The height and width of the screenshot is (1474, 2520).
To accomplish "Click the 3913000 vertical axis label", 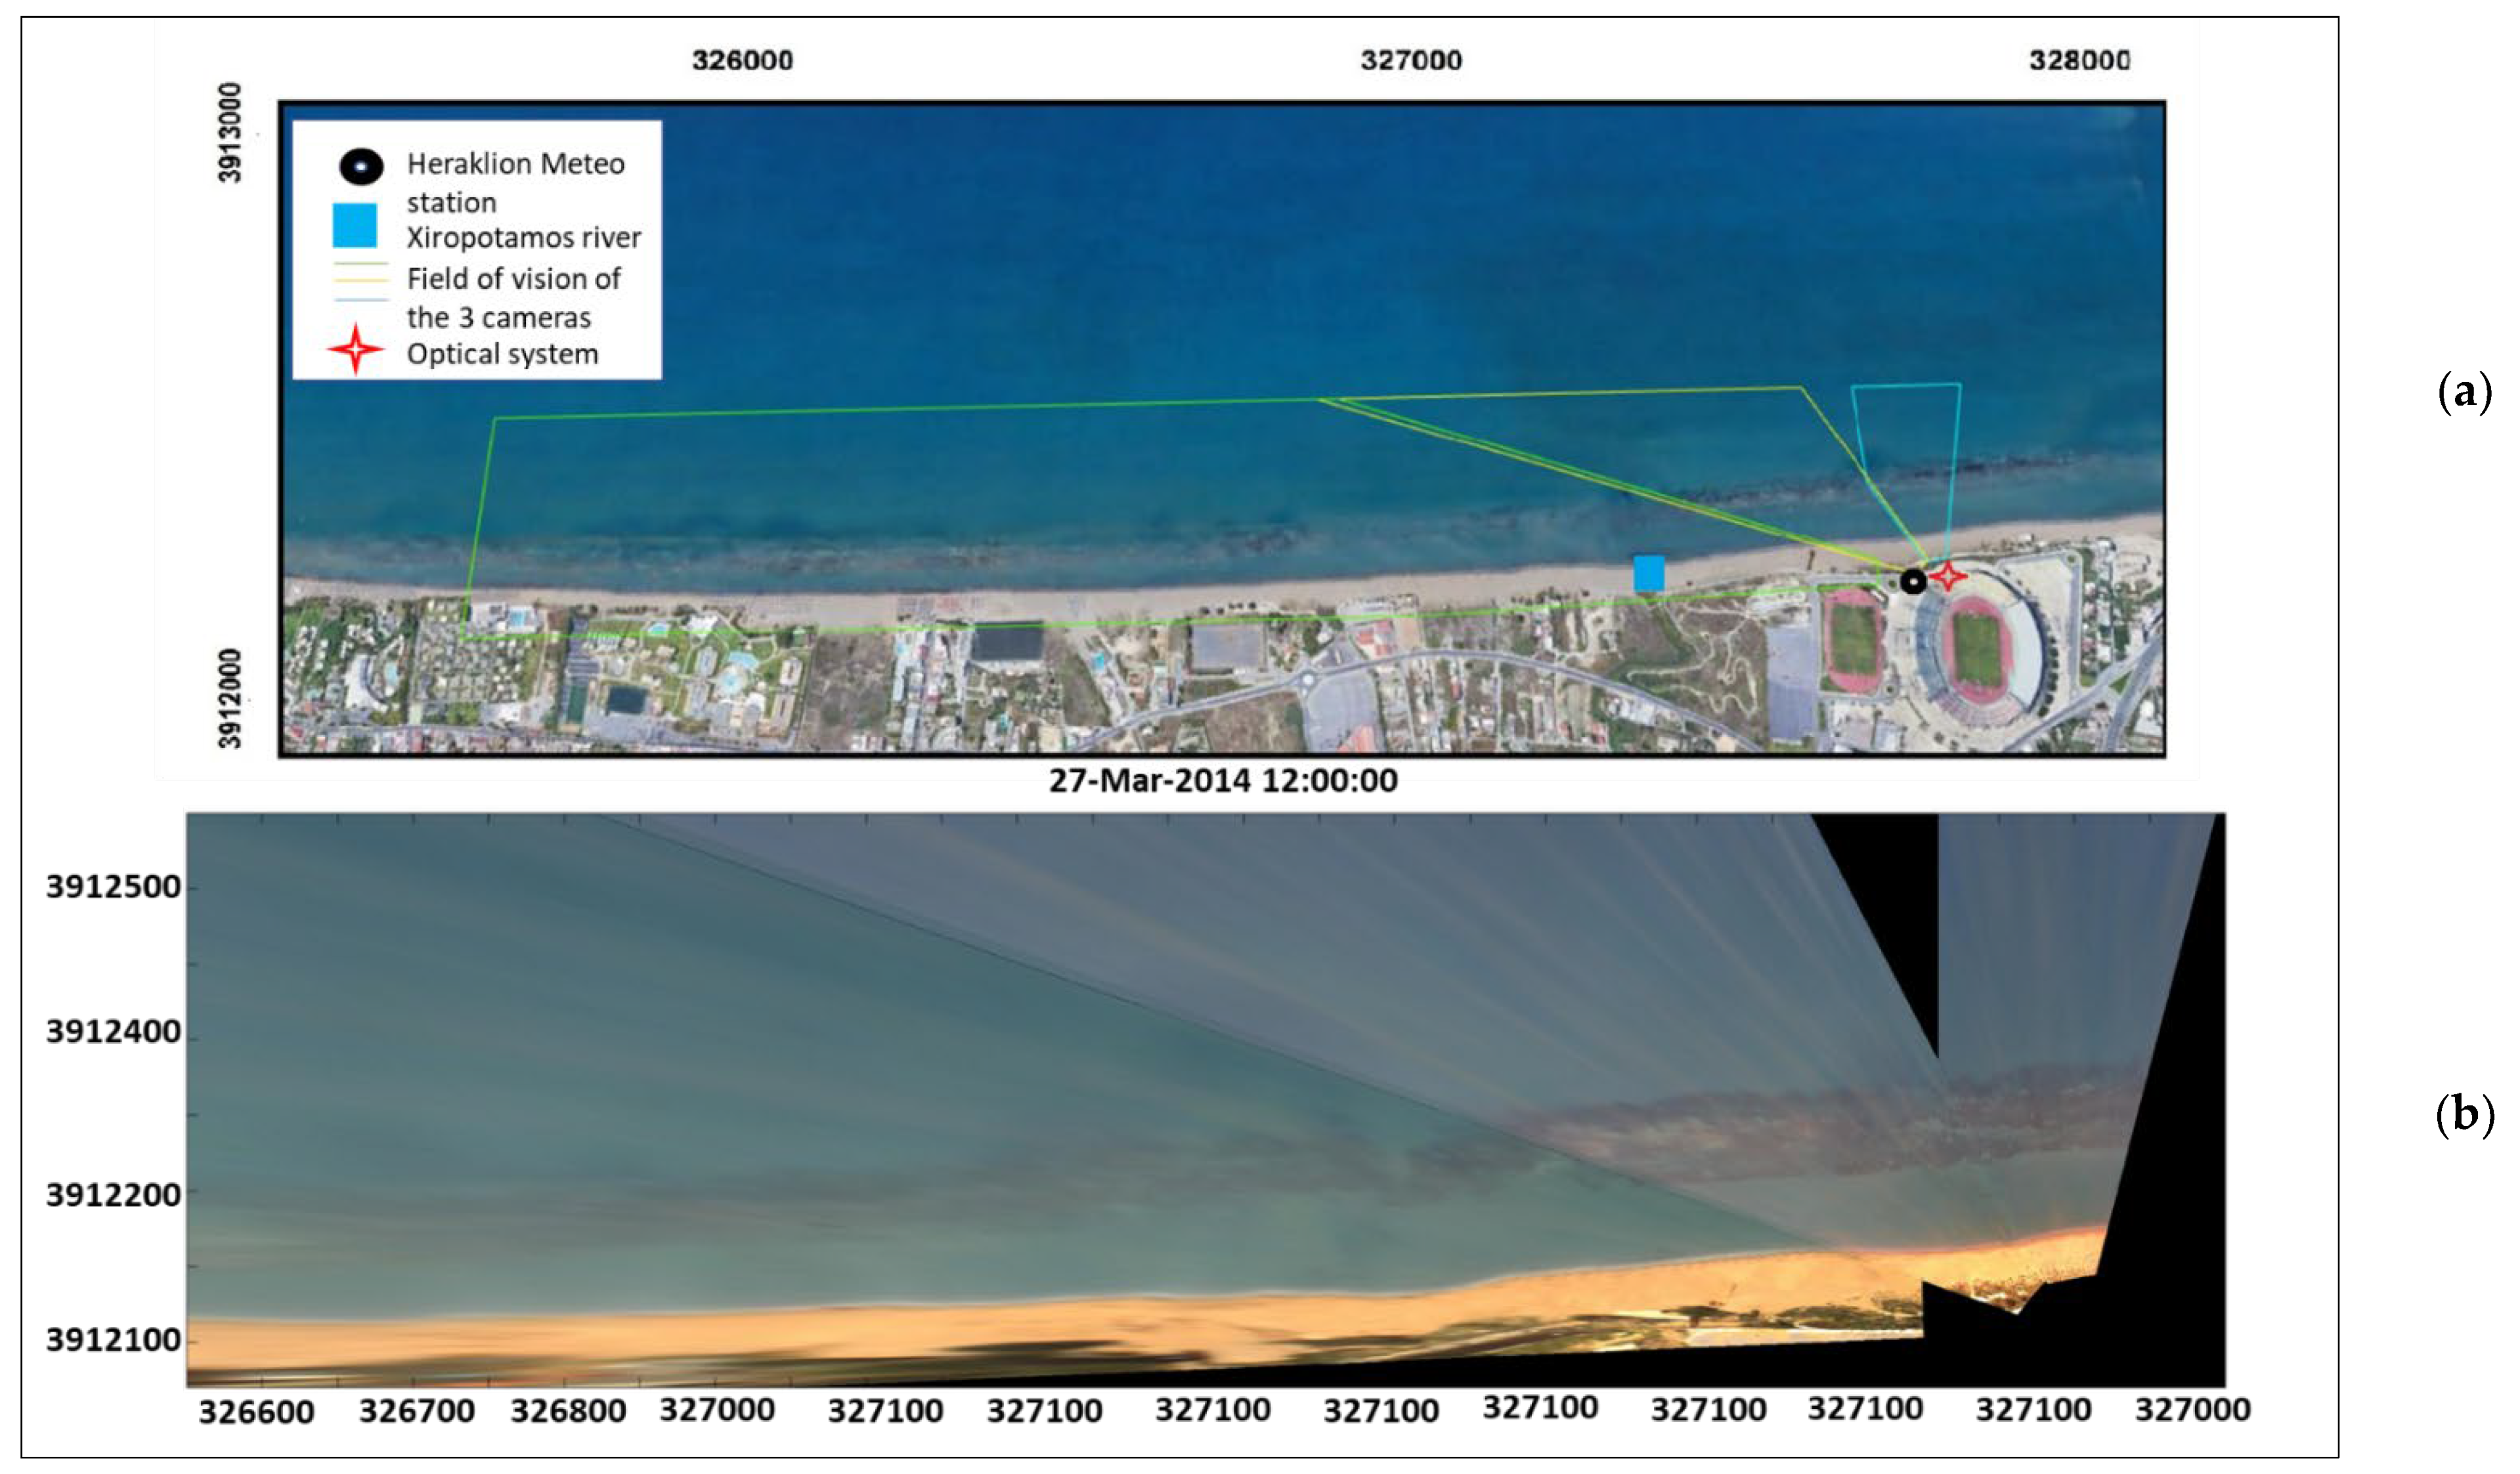I will click(230, 133).
